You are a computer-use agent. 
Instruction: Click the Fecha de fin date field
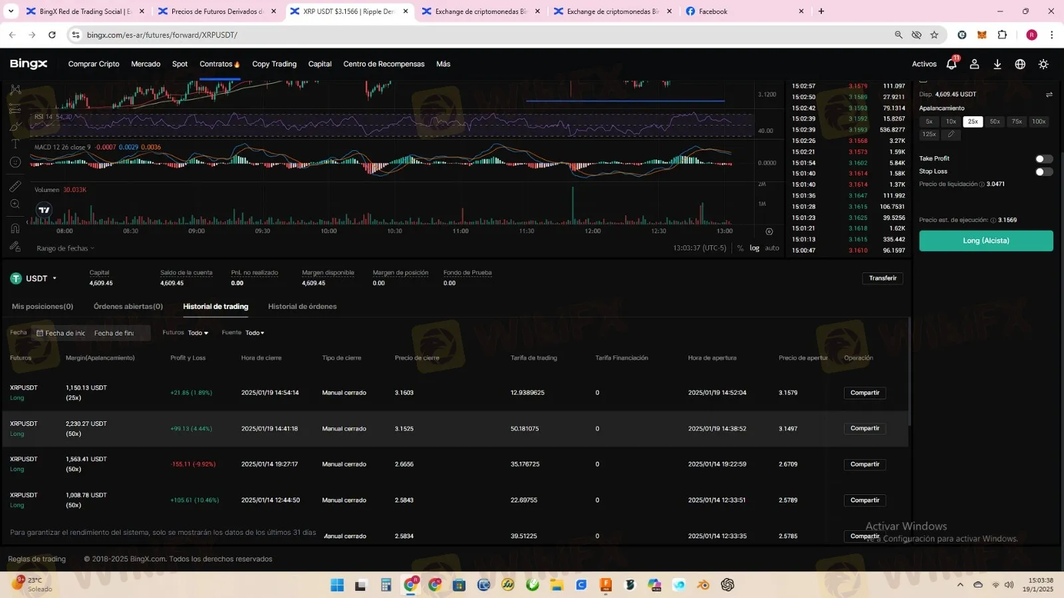[x=114, y=333]
